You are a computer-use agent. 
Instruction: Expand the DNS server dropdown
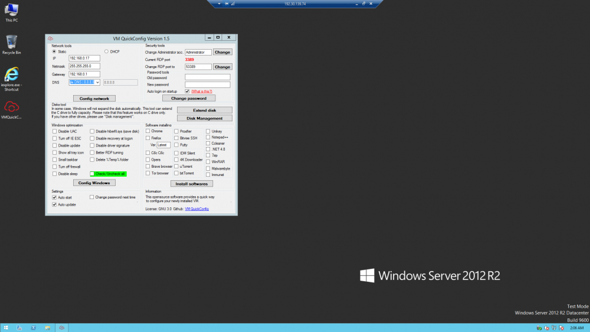[x=97, y=82]
